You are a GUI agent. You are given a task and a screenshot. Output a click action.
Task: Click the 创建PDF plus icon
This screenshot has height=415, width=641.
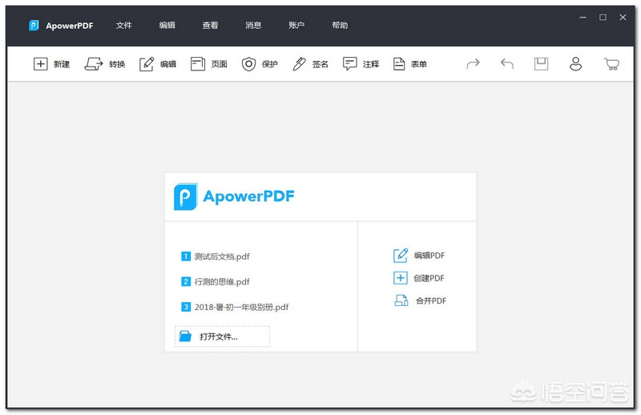point(400,278)
